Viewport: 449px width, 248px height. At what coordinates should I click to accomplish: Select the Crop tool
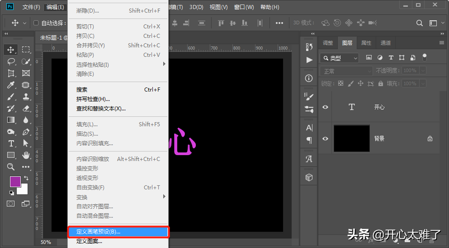point(10,73)
